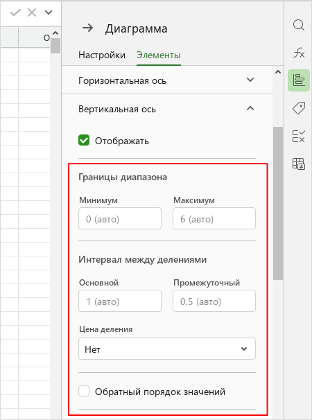312x420 pixels.
Task: Select the Элементы tab
Action: click(x=159, y=55)
